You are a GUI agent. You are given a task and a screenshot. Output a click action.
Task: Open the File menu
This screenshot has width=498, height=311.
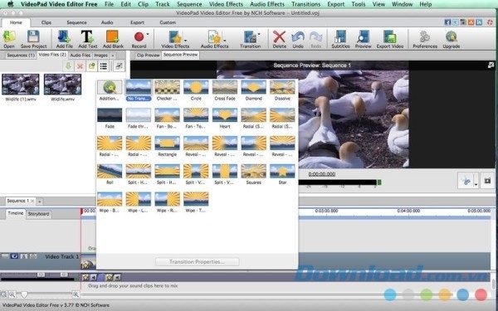[x=109, y=4]
